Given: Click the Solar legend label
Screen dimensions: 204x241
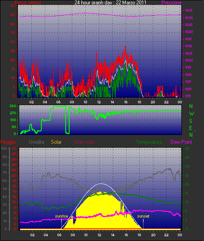Looking at the screenshot, I should 56,142.
